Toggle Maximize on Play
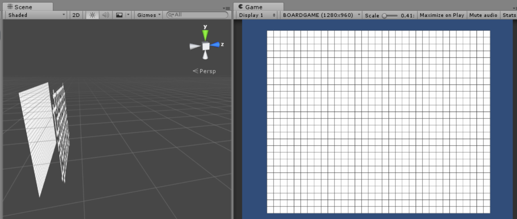 pyautogui.click(x=442, y=15)
